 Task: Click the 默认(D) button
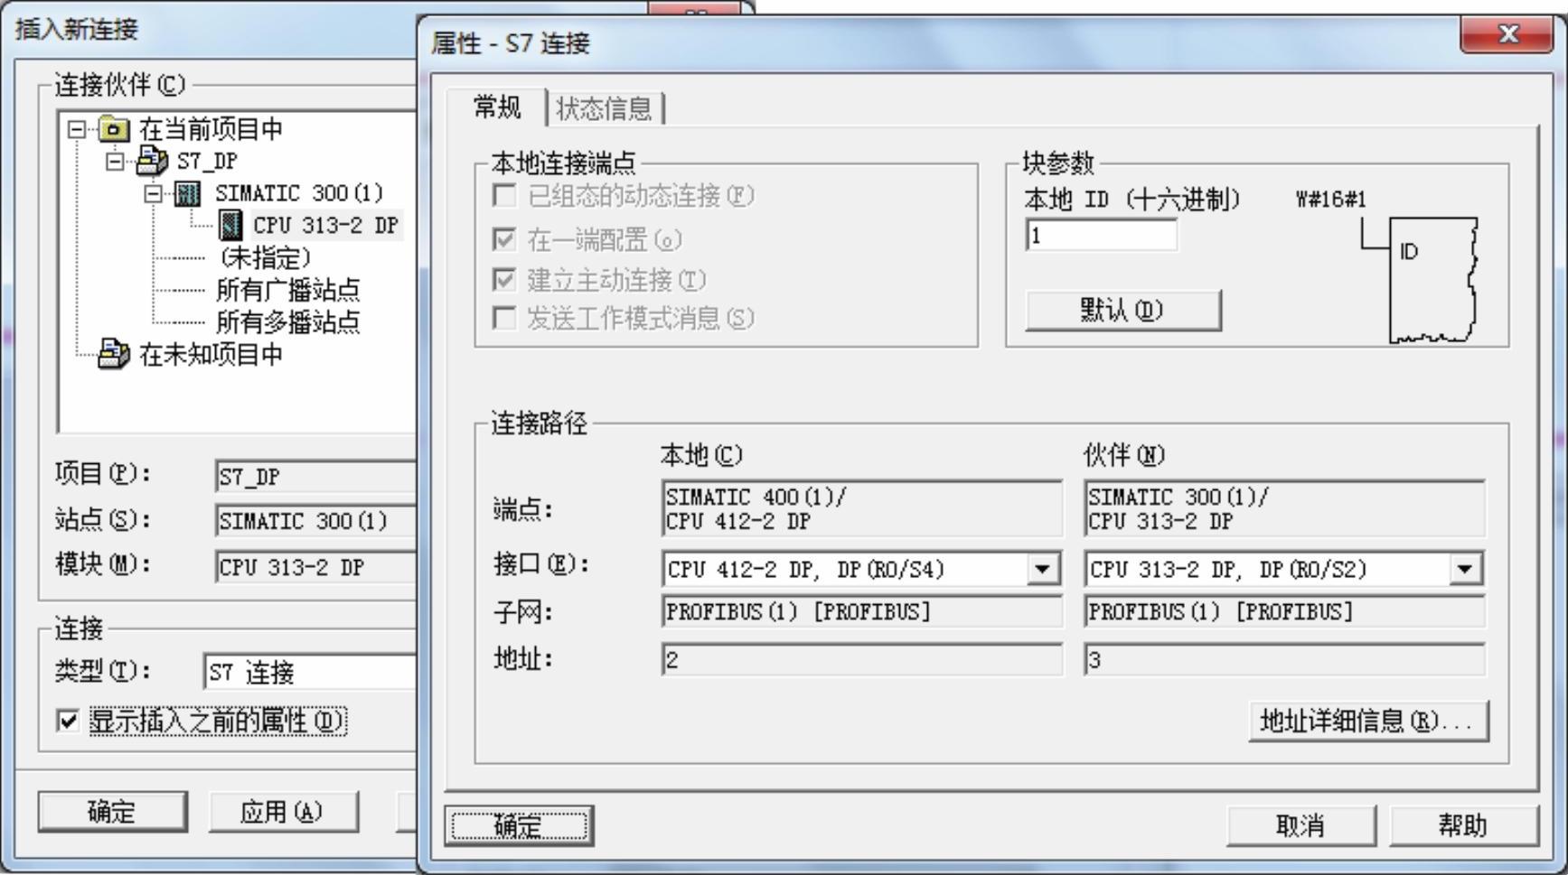pyautogui.click(x=1122, y=310)
